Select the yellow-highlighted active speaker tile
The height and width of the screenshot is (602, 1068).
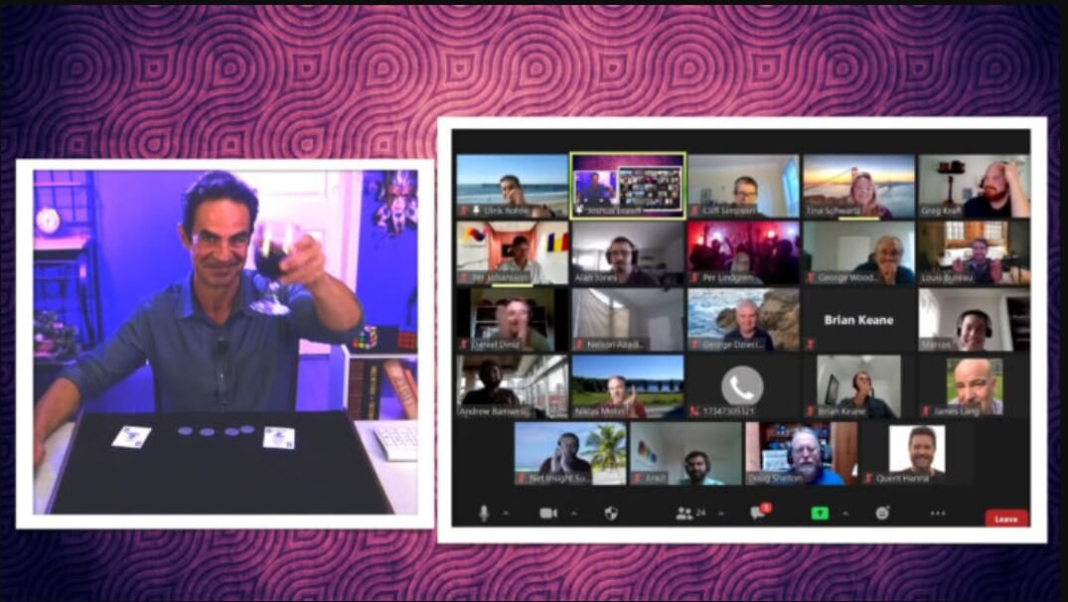627,185
